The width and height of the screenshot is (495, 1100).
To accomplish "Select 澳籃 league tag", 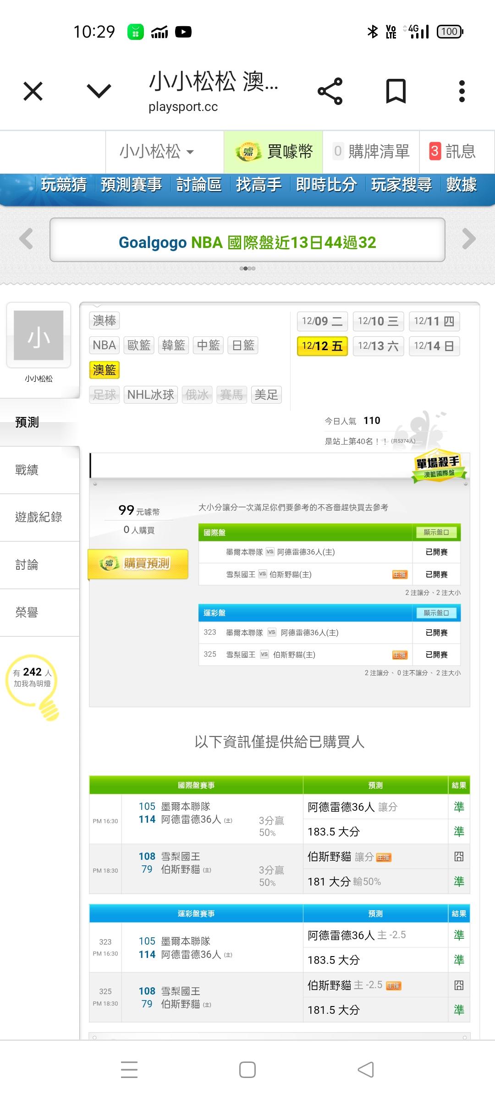I will coord(104,370).
